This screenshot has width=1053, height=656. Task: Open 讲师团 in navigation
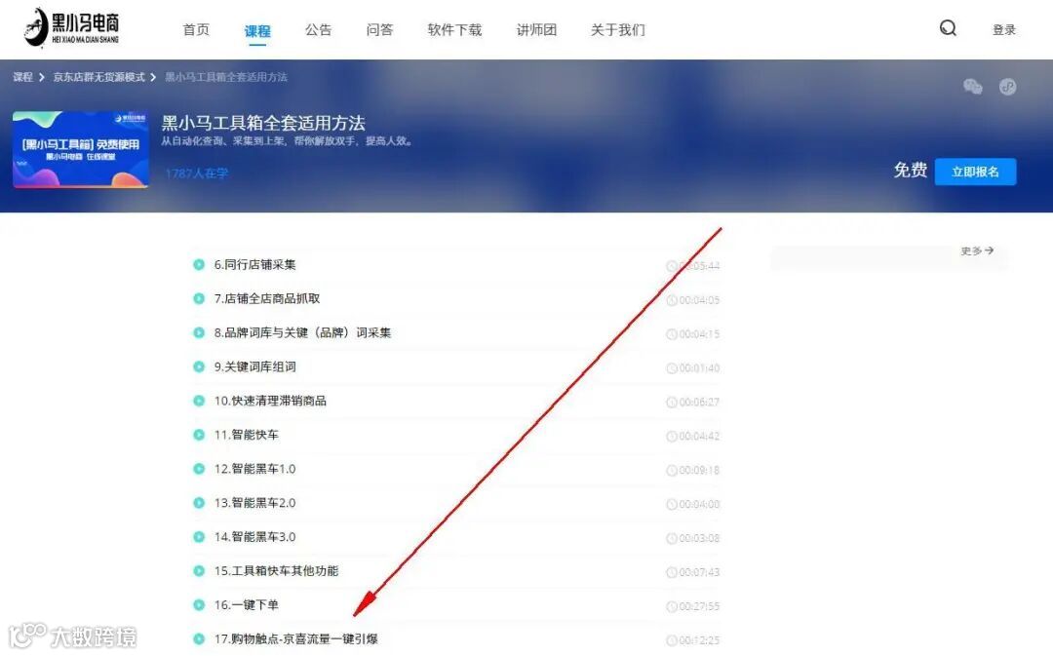coord(536,29)
